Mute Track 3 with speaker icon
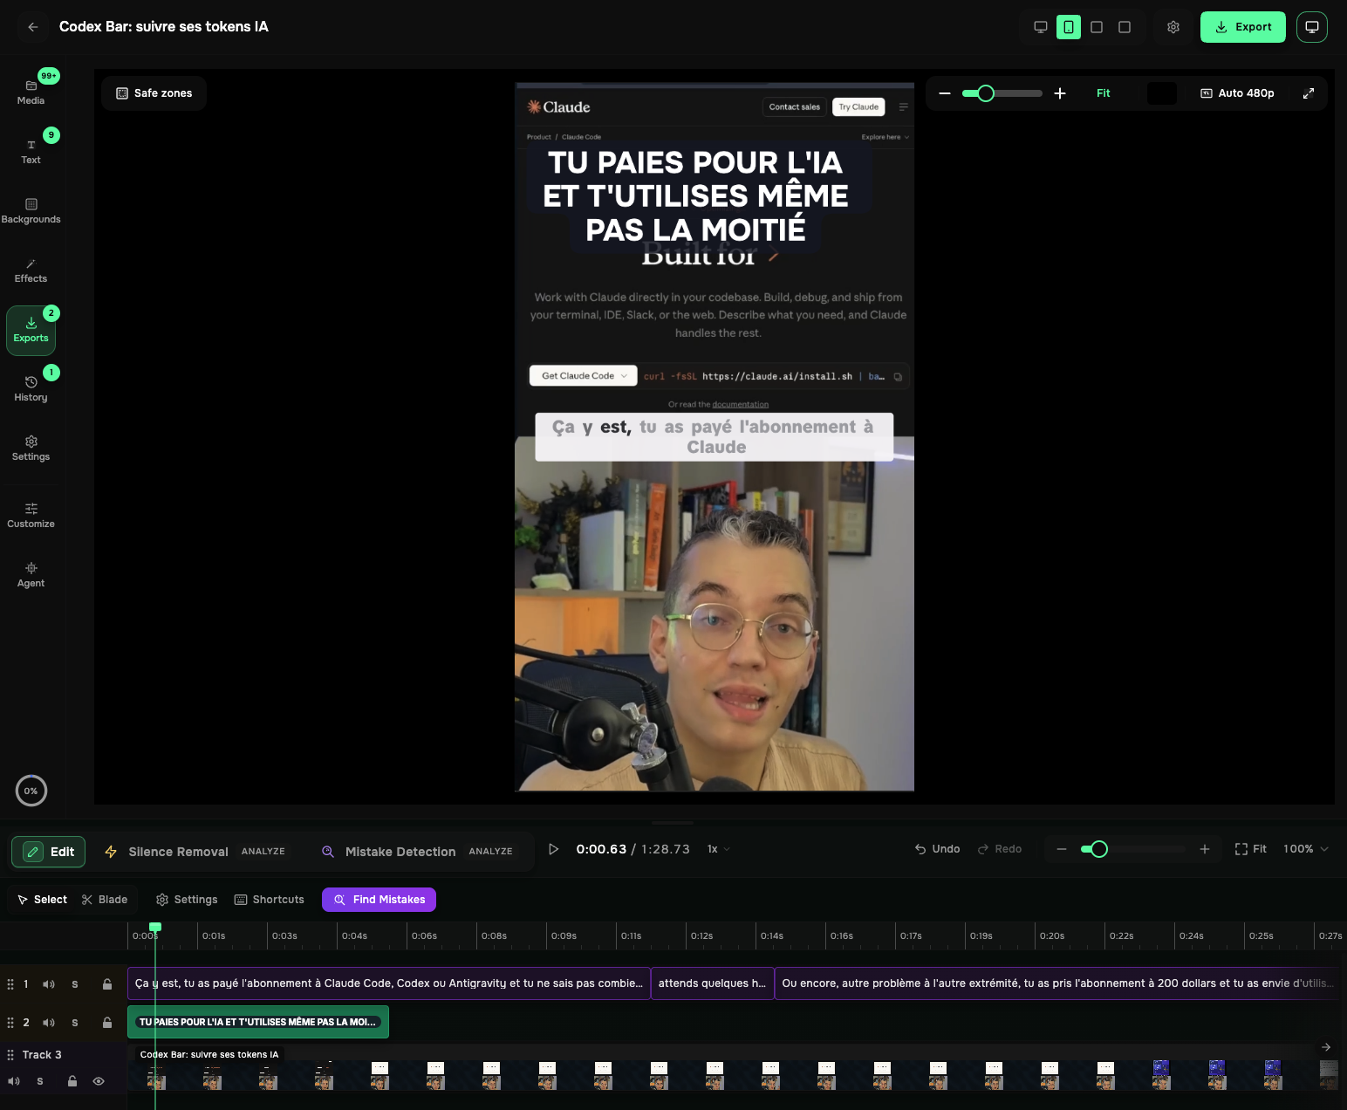Screen dimensions: 1347x1110 [x=14, y=1081]
